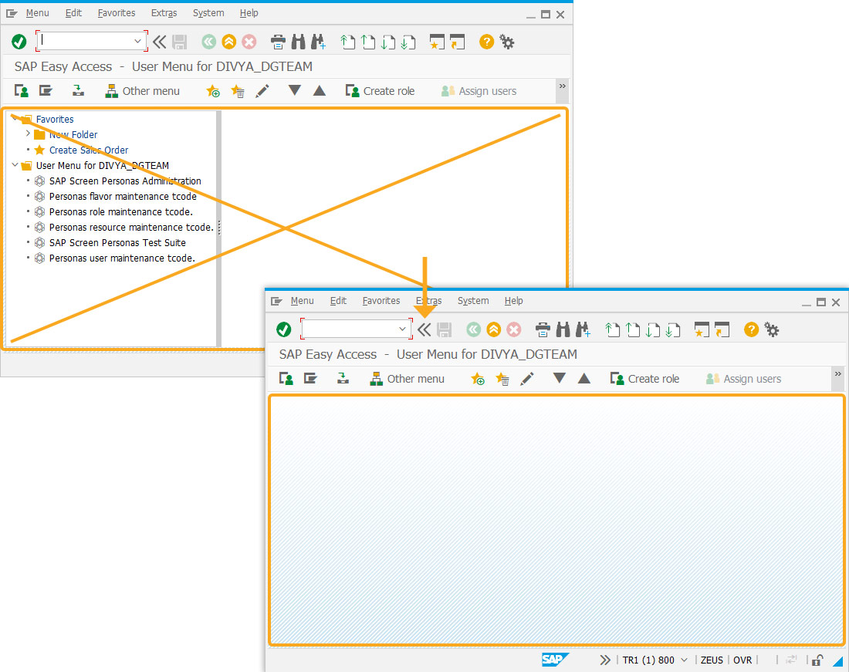Open System menu in lower window
Image resolution: width=849 pixels, height=672 pixels.
tap(472, 301)
